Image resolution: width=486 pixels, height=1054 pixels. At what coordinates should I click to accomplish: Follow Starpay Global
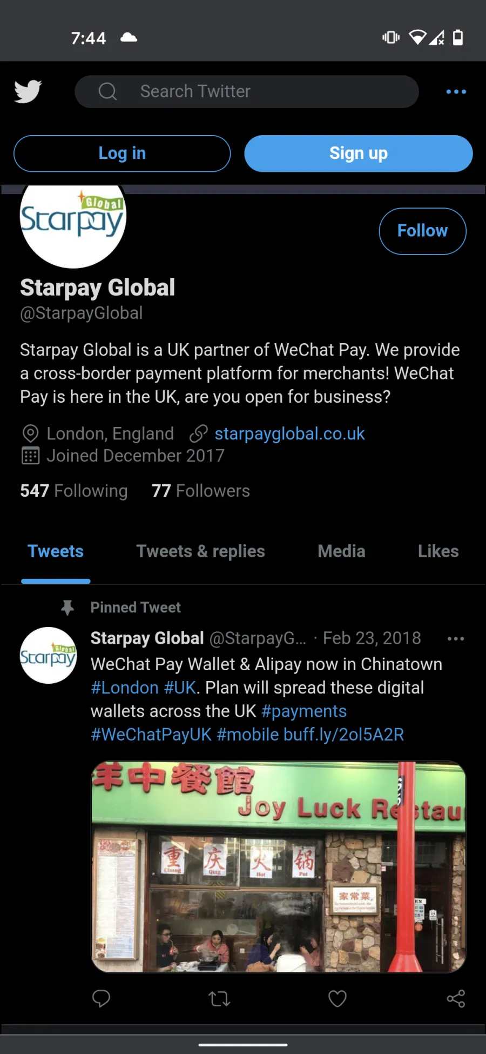pos(422,231)
